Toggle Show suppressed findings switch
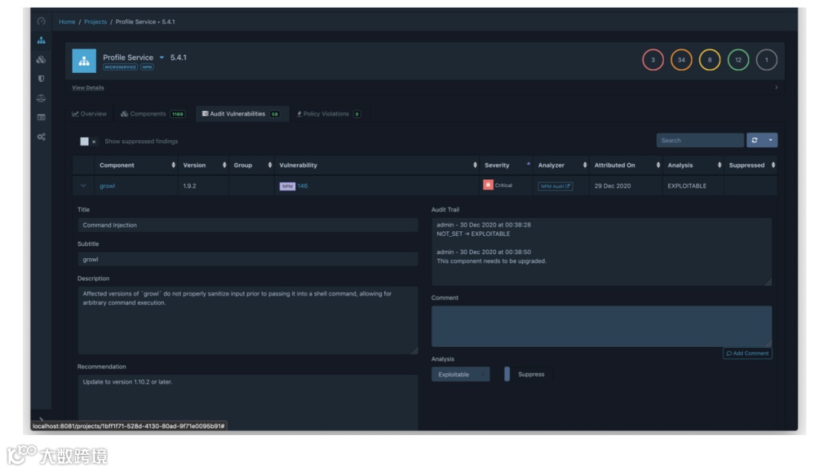This screenshot has height=471, width=828. click(88, 142)
